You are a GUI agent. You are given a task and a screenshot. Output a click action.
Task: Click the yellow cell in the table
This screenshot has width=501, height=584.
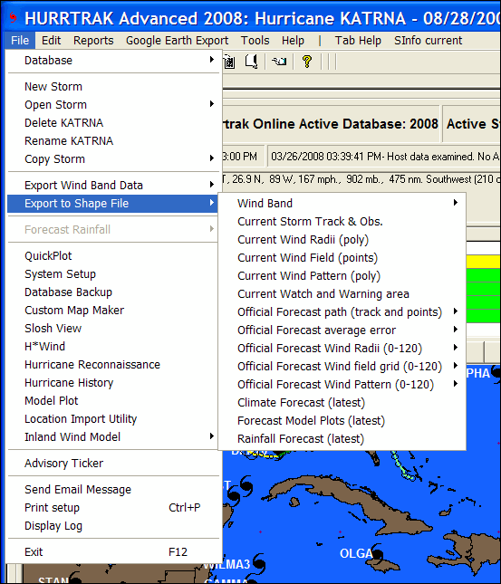(483, 262)
